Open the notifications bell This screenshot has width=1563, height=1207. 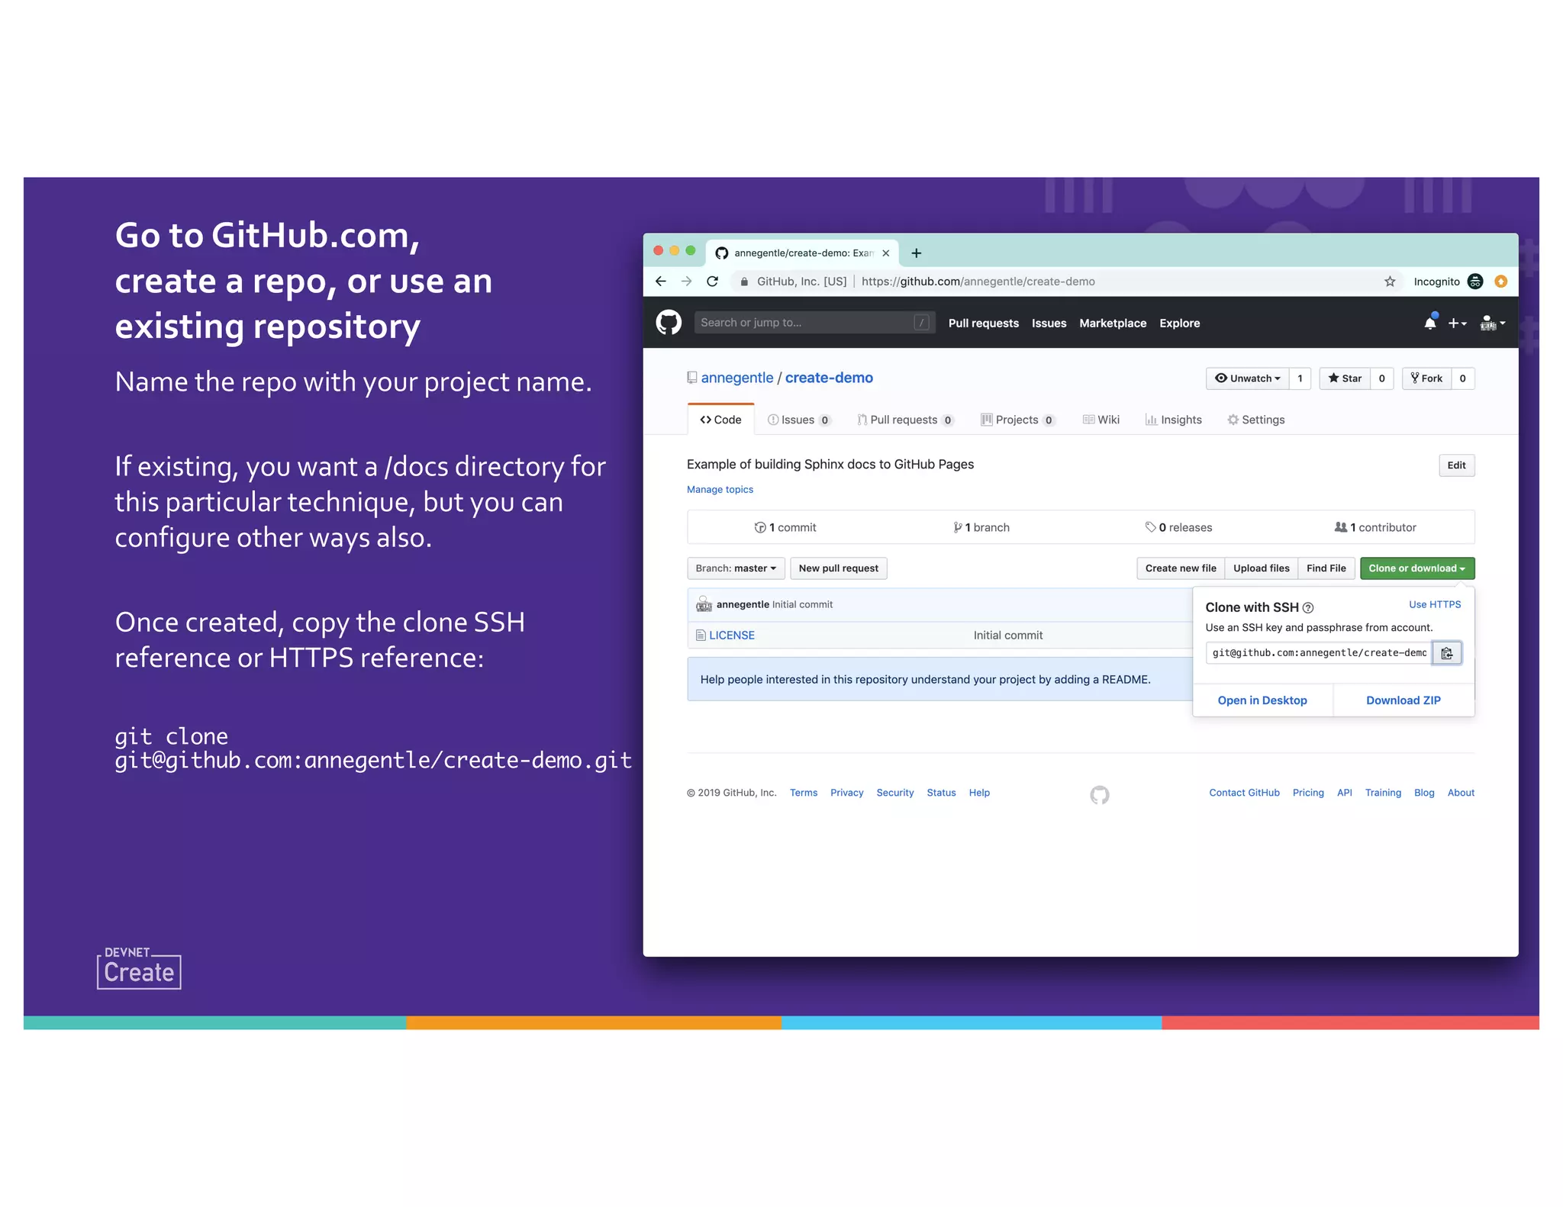point(1430,323)
